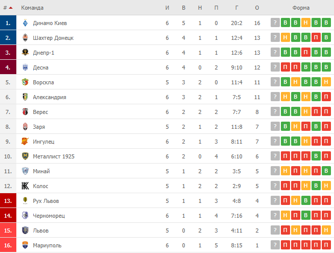Click the Металлист 1925 team crest

25,156
